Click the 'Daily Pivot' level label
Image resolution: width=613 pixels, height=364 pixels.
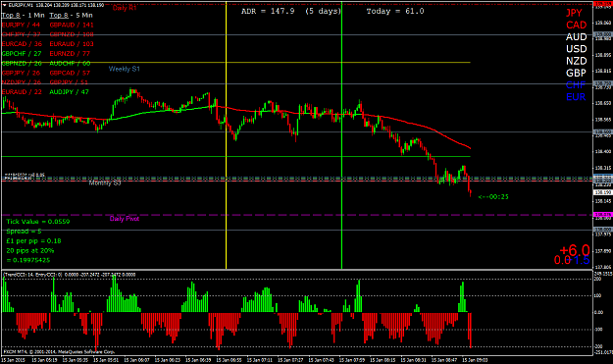click(x=125, y=219)
